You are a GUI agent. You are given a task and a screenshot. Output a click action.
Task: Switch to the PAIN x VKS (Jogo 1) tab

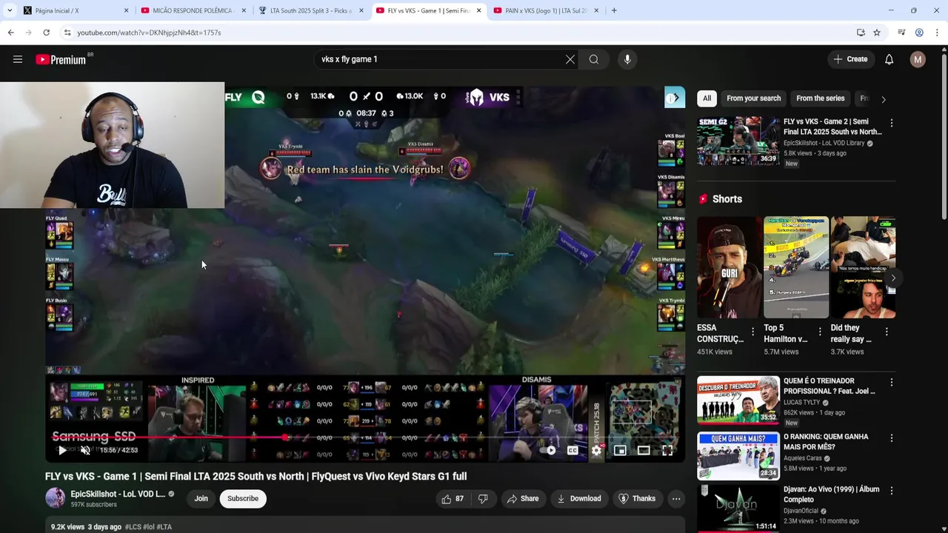pyautogui.click(x=546, y=10)
